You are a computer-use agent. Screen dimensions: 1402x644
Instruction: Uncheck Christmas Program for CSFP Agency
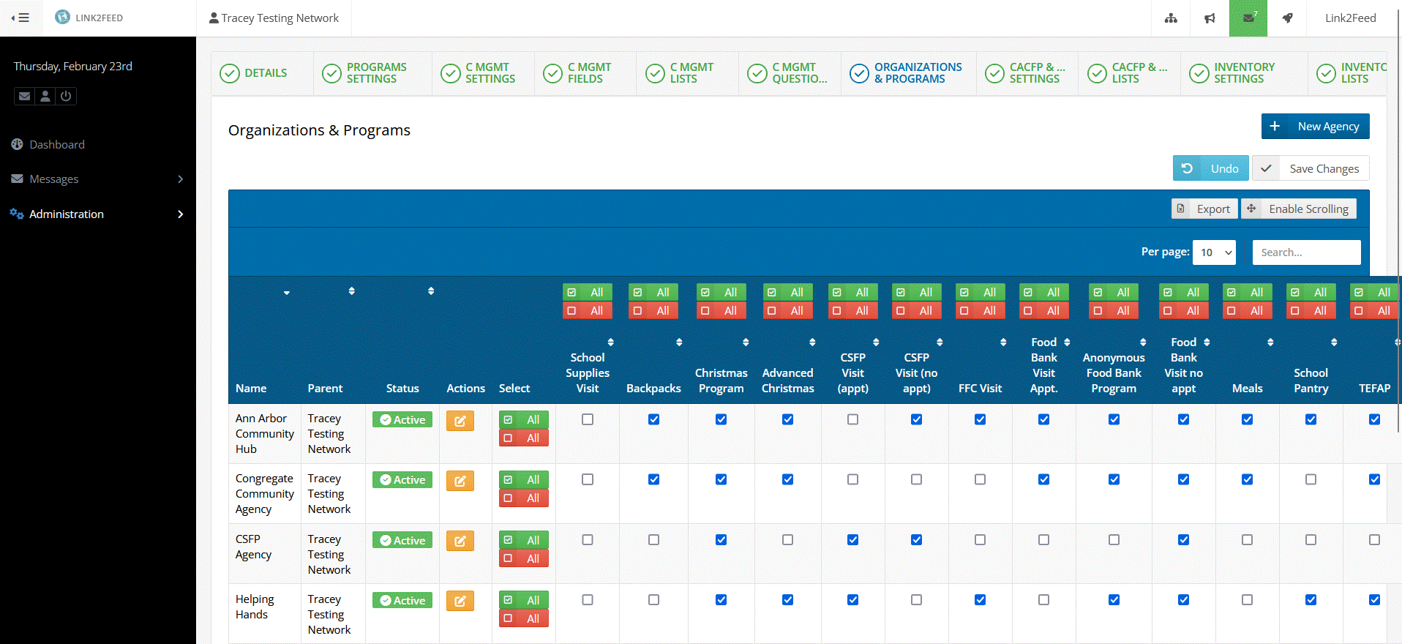[x=721, y=540]
